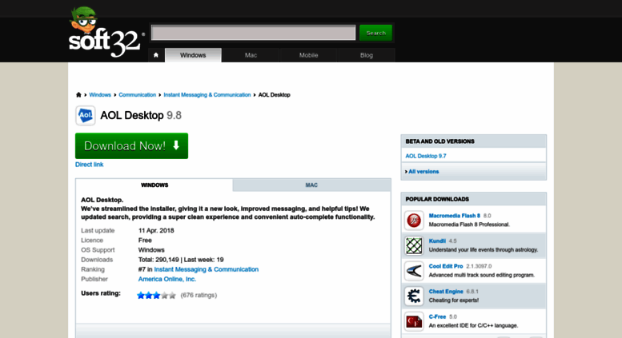Open the Macromedia Flash 8 icon
Image resolution: width=622 pixels, height=338 pixels.
[414, 220]
